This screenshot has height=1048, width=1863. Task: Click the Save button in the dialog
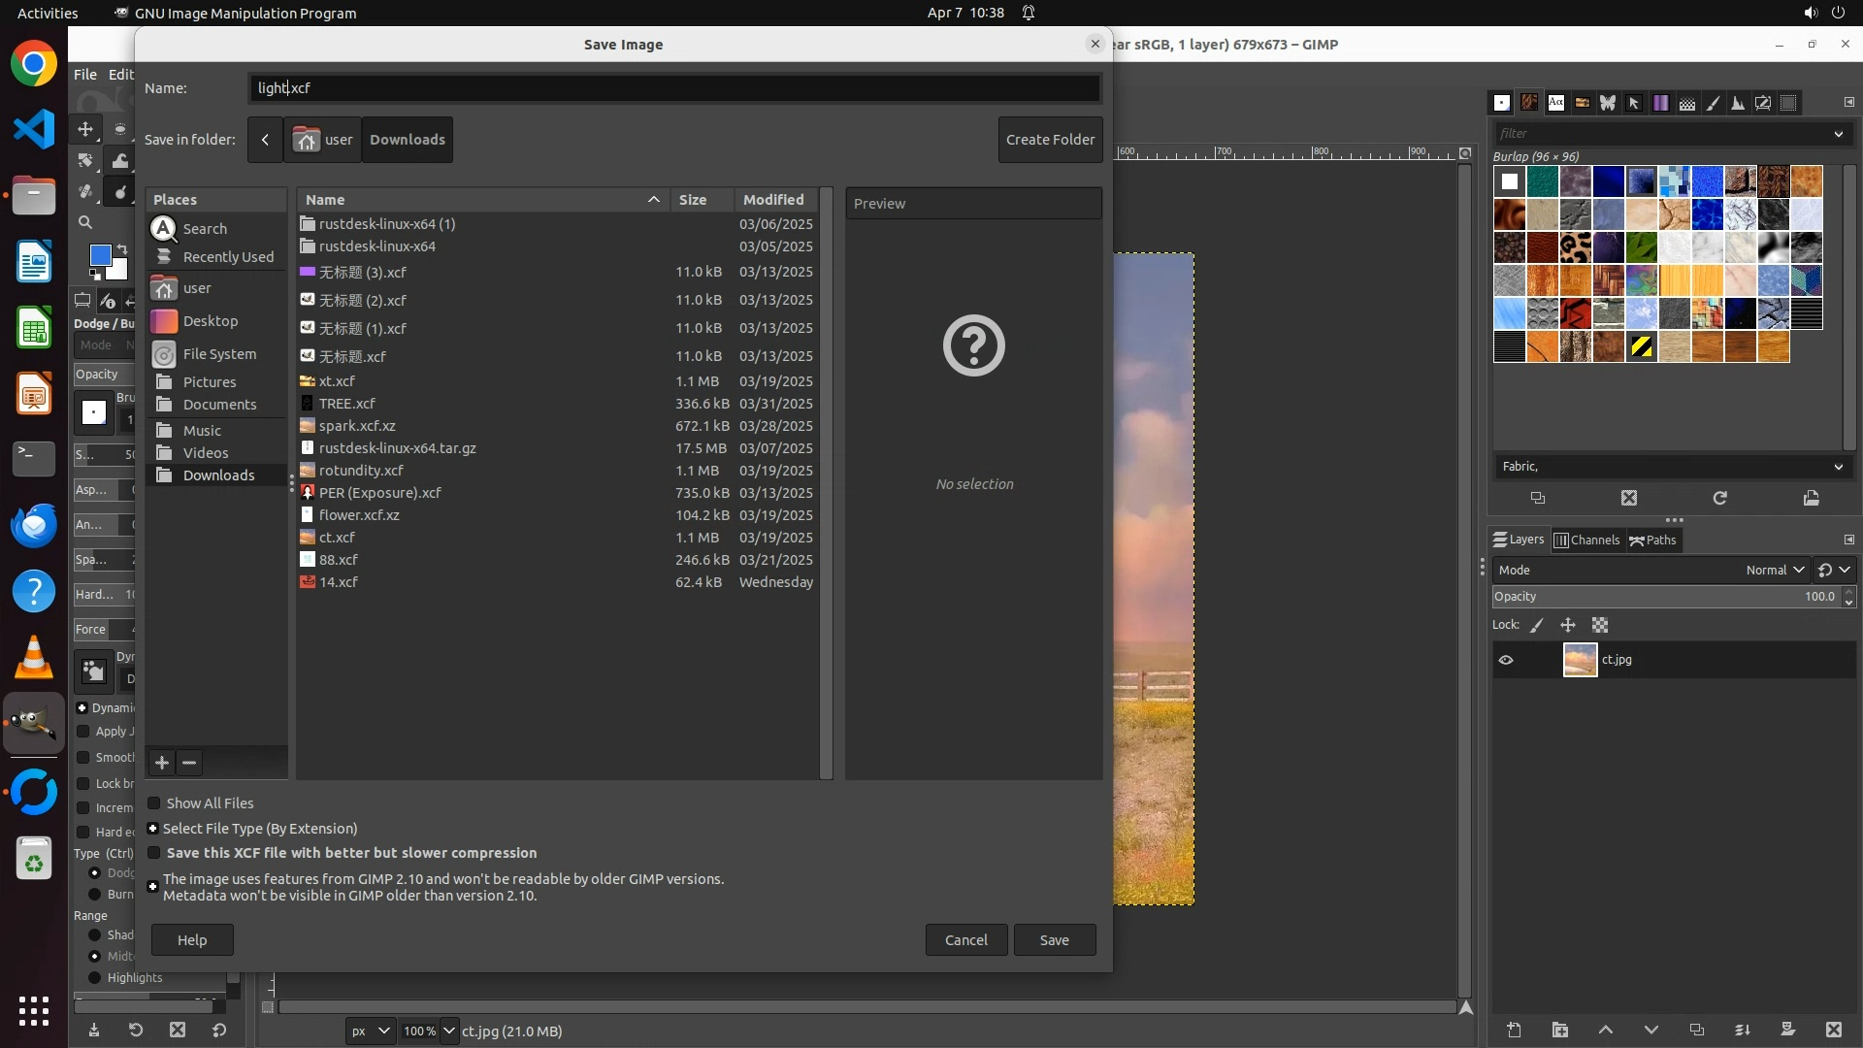point(1054,939)
